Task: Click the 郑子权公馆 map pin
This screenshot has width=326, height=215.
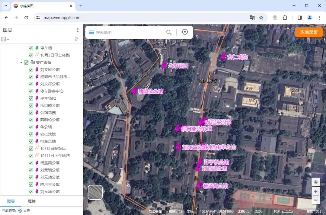Action: tap(200, 161)
